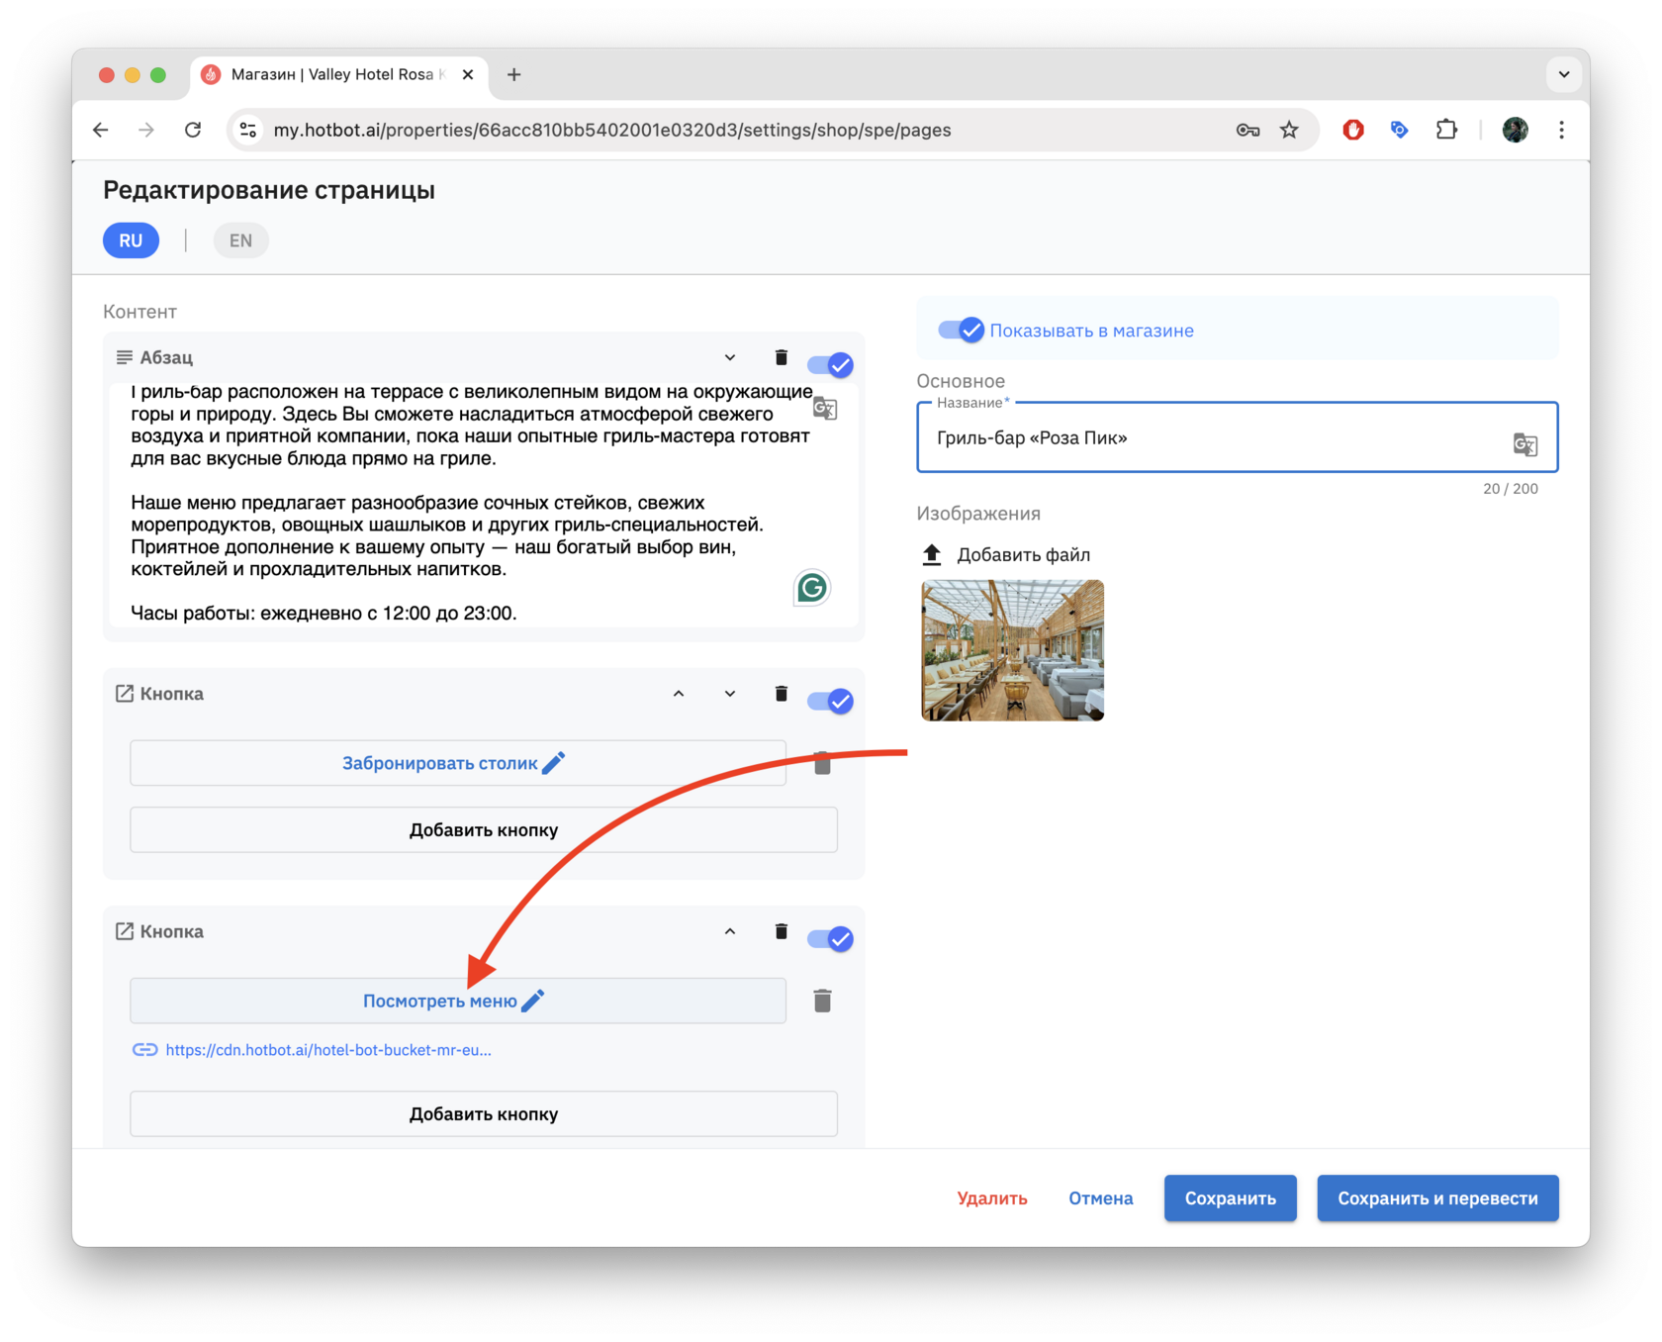The height and width of the screenshot is (1342, 1662).
Task: Move the first Кнопка block up
Action: coord(679,694)
